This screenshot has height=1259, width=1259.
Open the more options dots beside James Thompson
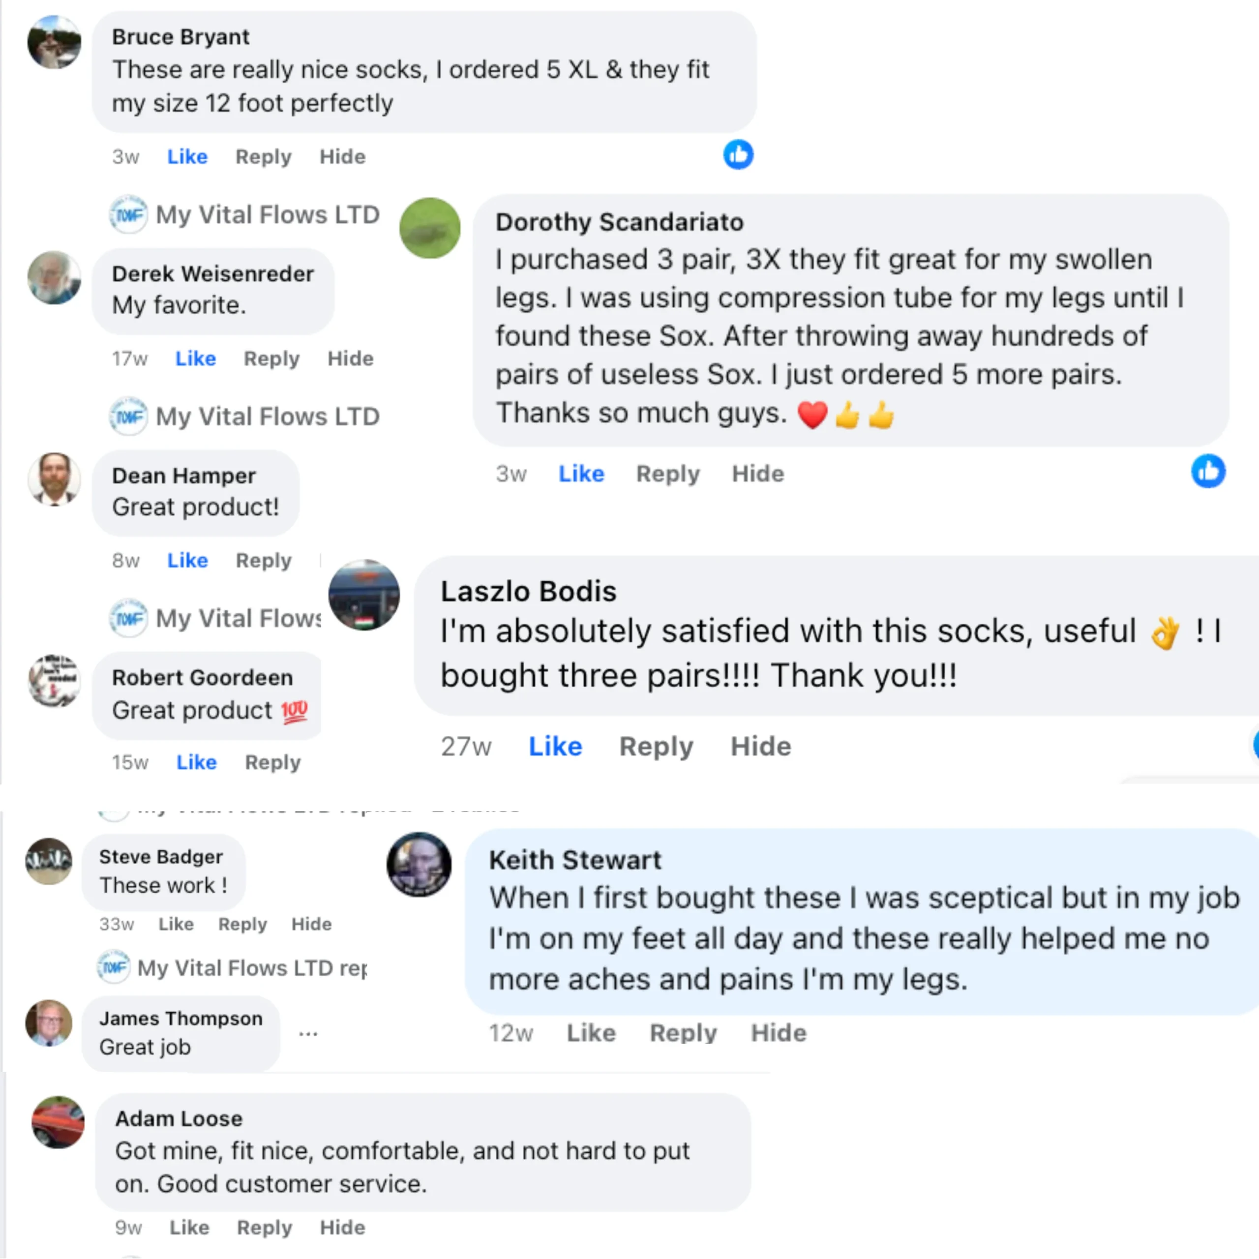coord(308,1034)
